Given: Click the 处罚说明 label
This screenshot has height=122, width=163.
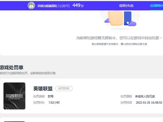Looking at the screenshot, I should (x=39, y=96).
